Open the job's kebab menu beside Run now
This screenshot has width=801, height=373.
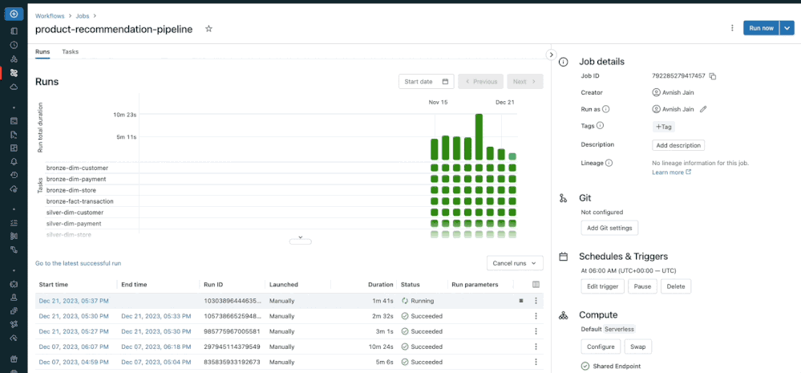[x=732, y=28]
